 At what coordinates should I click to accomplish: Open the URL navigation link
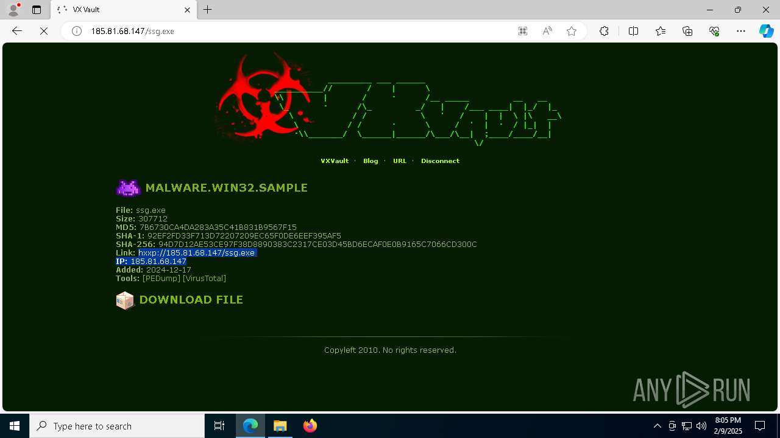tap(400, 161)
